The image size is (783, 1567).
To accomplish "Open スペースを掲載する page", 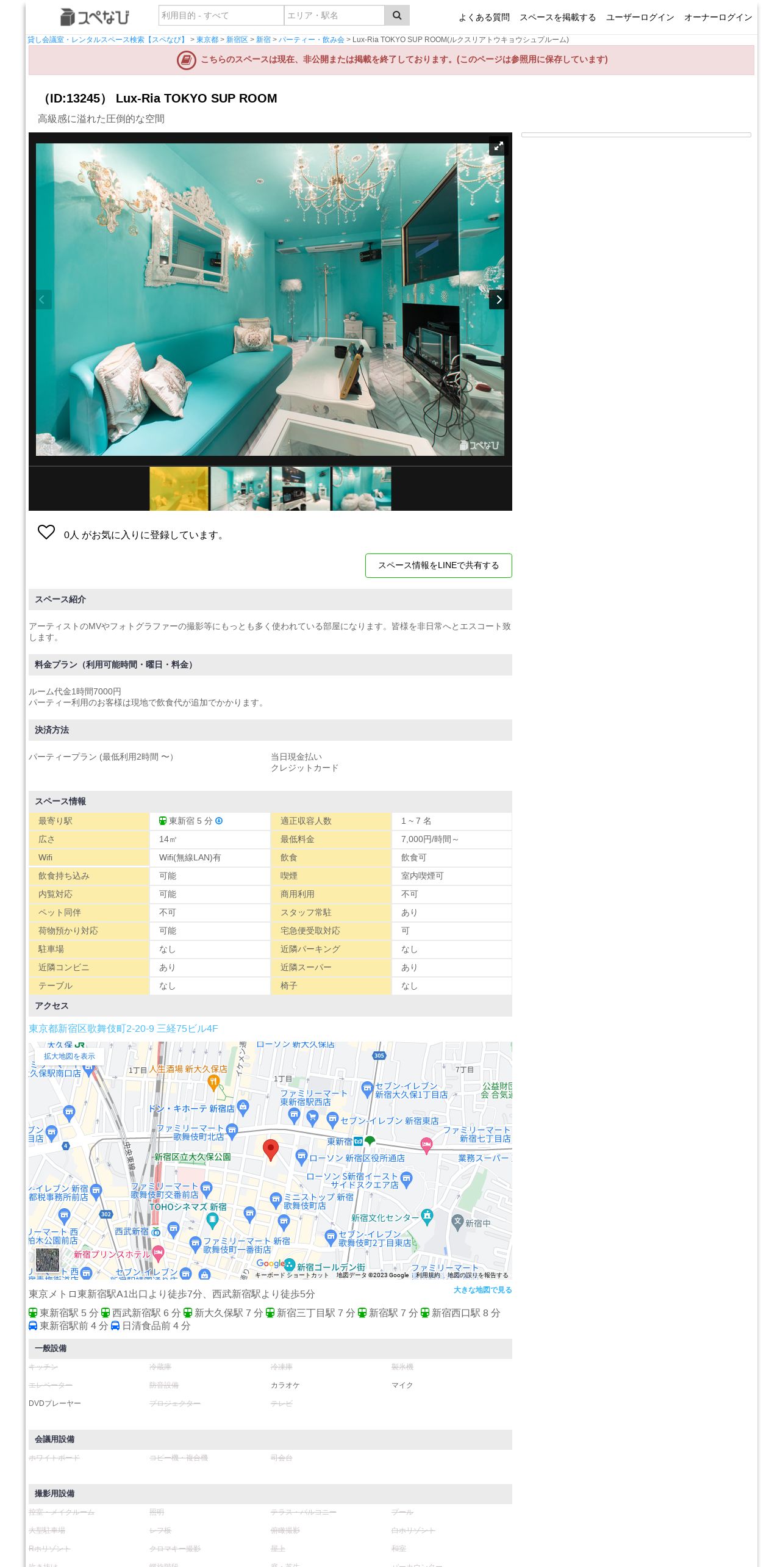I will point(557,18).
